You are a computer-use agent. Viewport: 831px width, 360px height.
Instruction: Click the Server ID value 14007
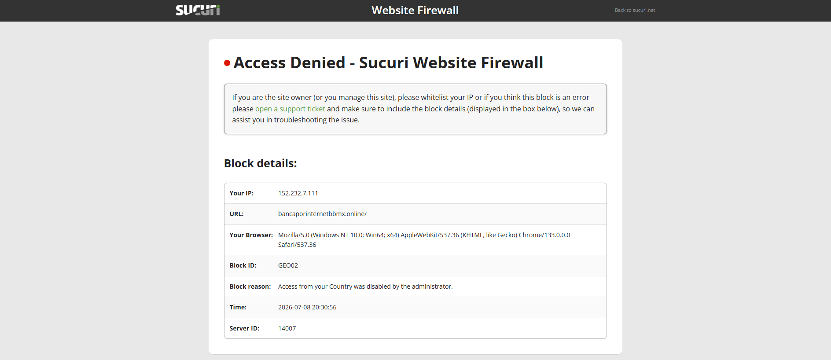[x=287, y=328]
